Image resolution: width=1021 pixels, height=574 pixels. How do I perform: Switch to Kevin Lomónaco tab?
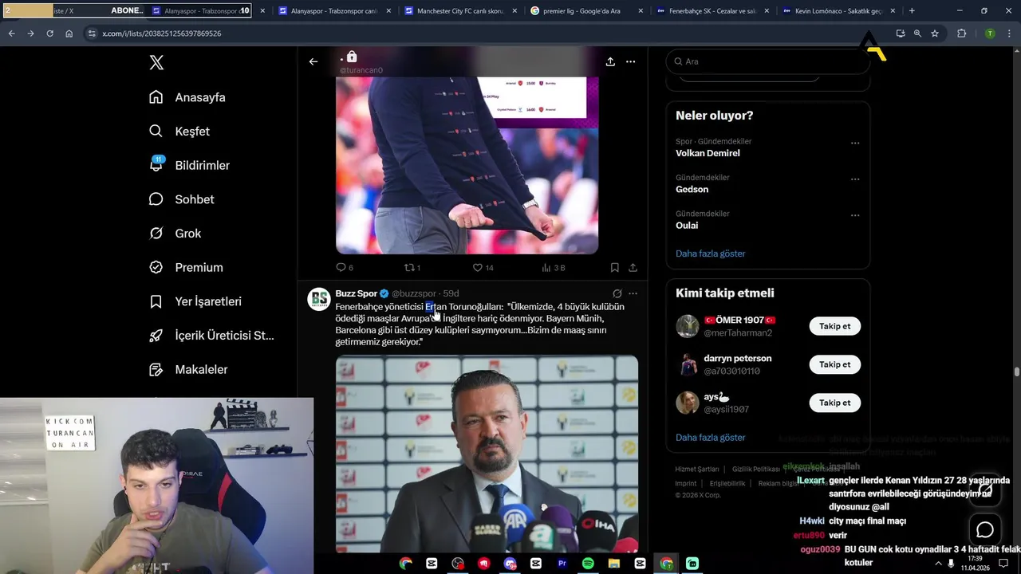838,11
